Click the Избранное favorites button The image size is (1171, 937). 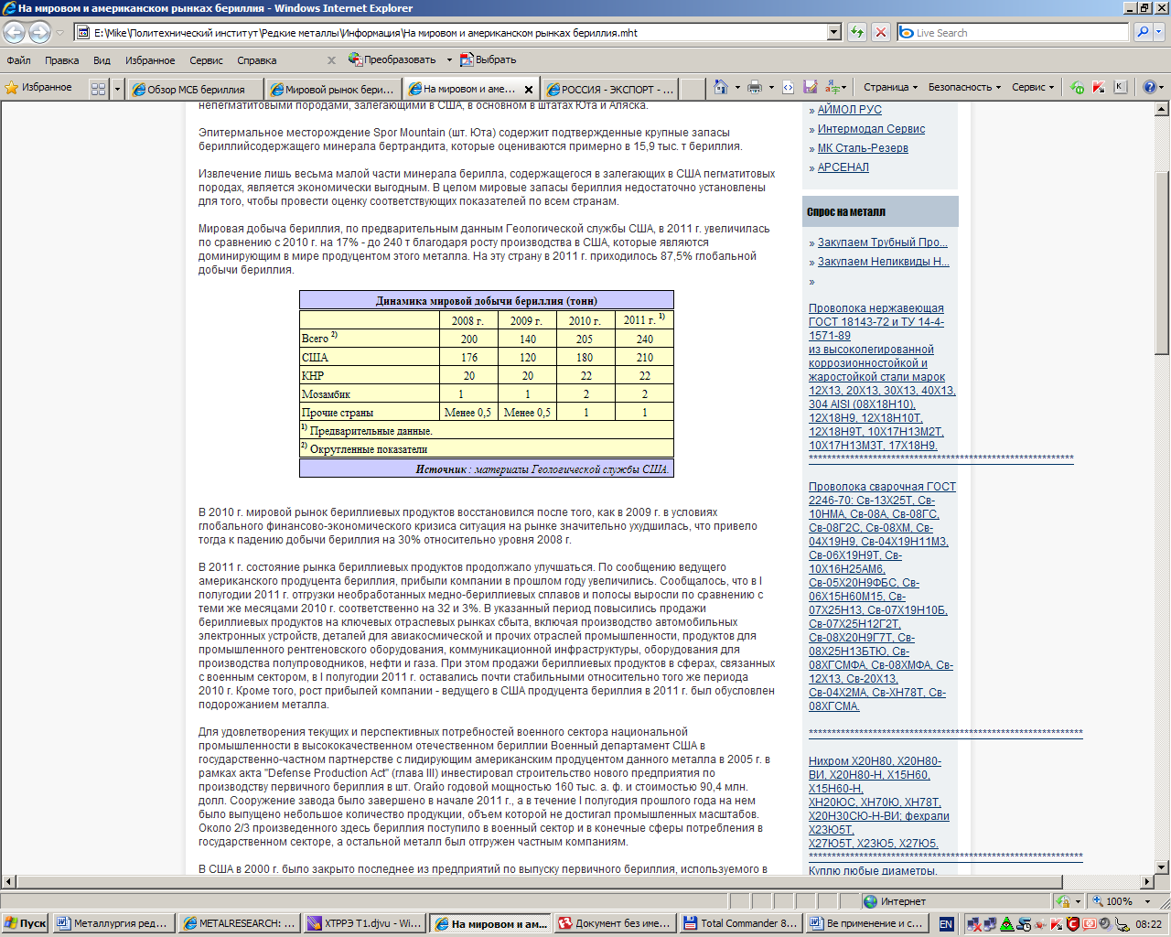coord(38,88)
